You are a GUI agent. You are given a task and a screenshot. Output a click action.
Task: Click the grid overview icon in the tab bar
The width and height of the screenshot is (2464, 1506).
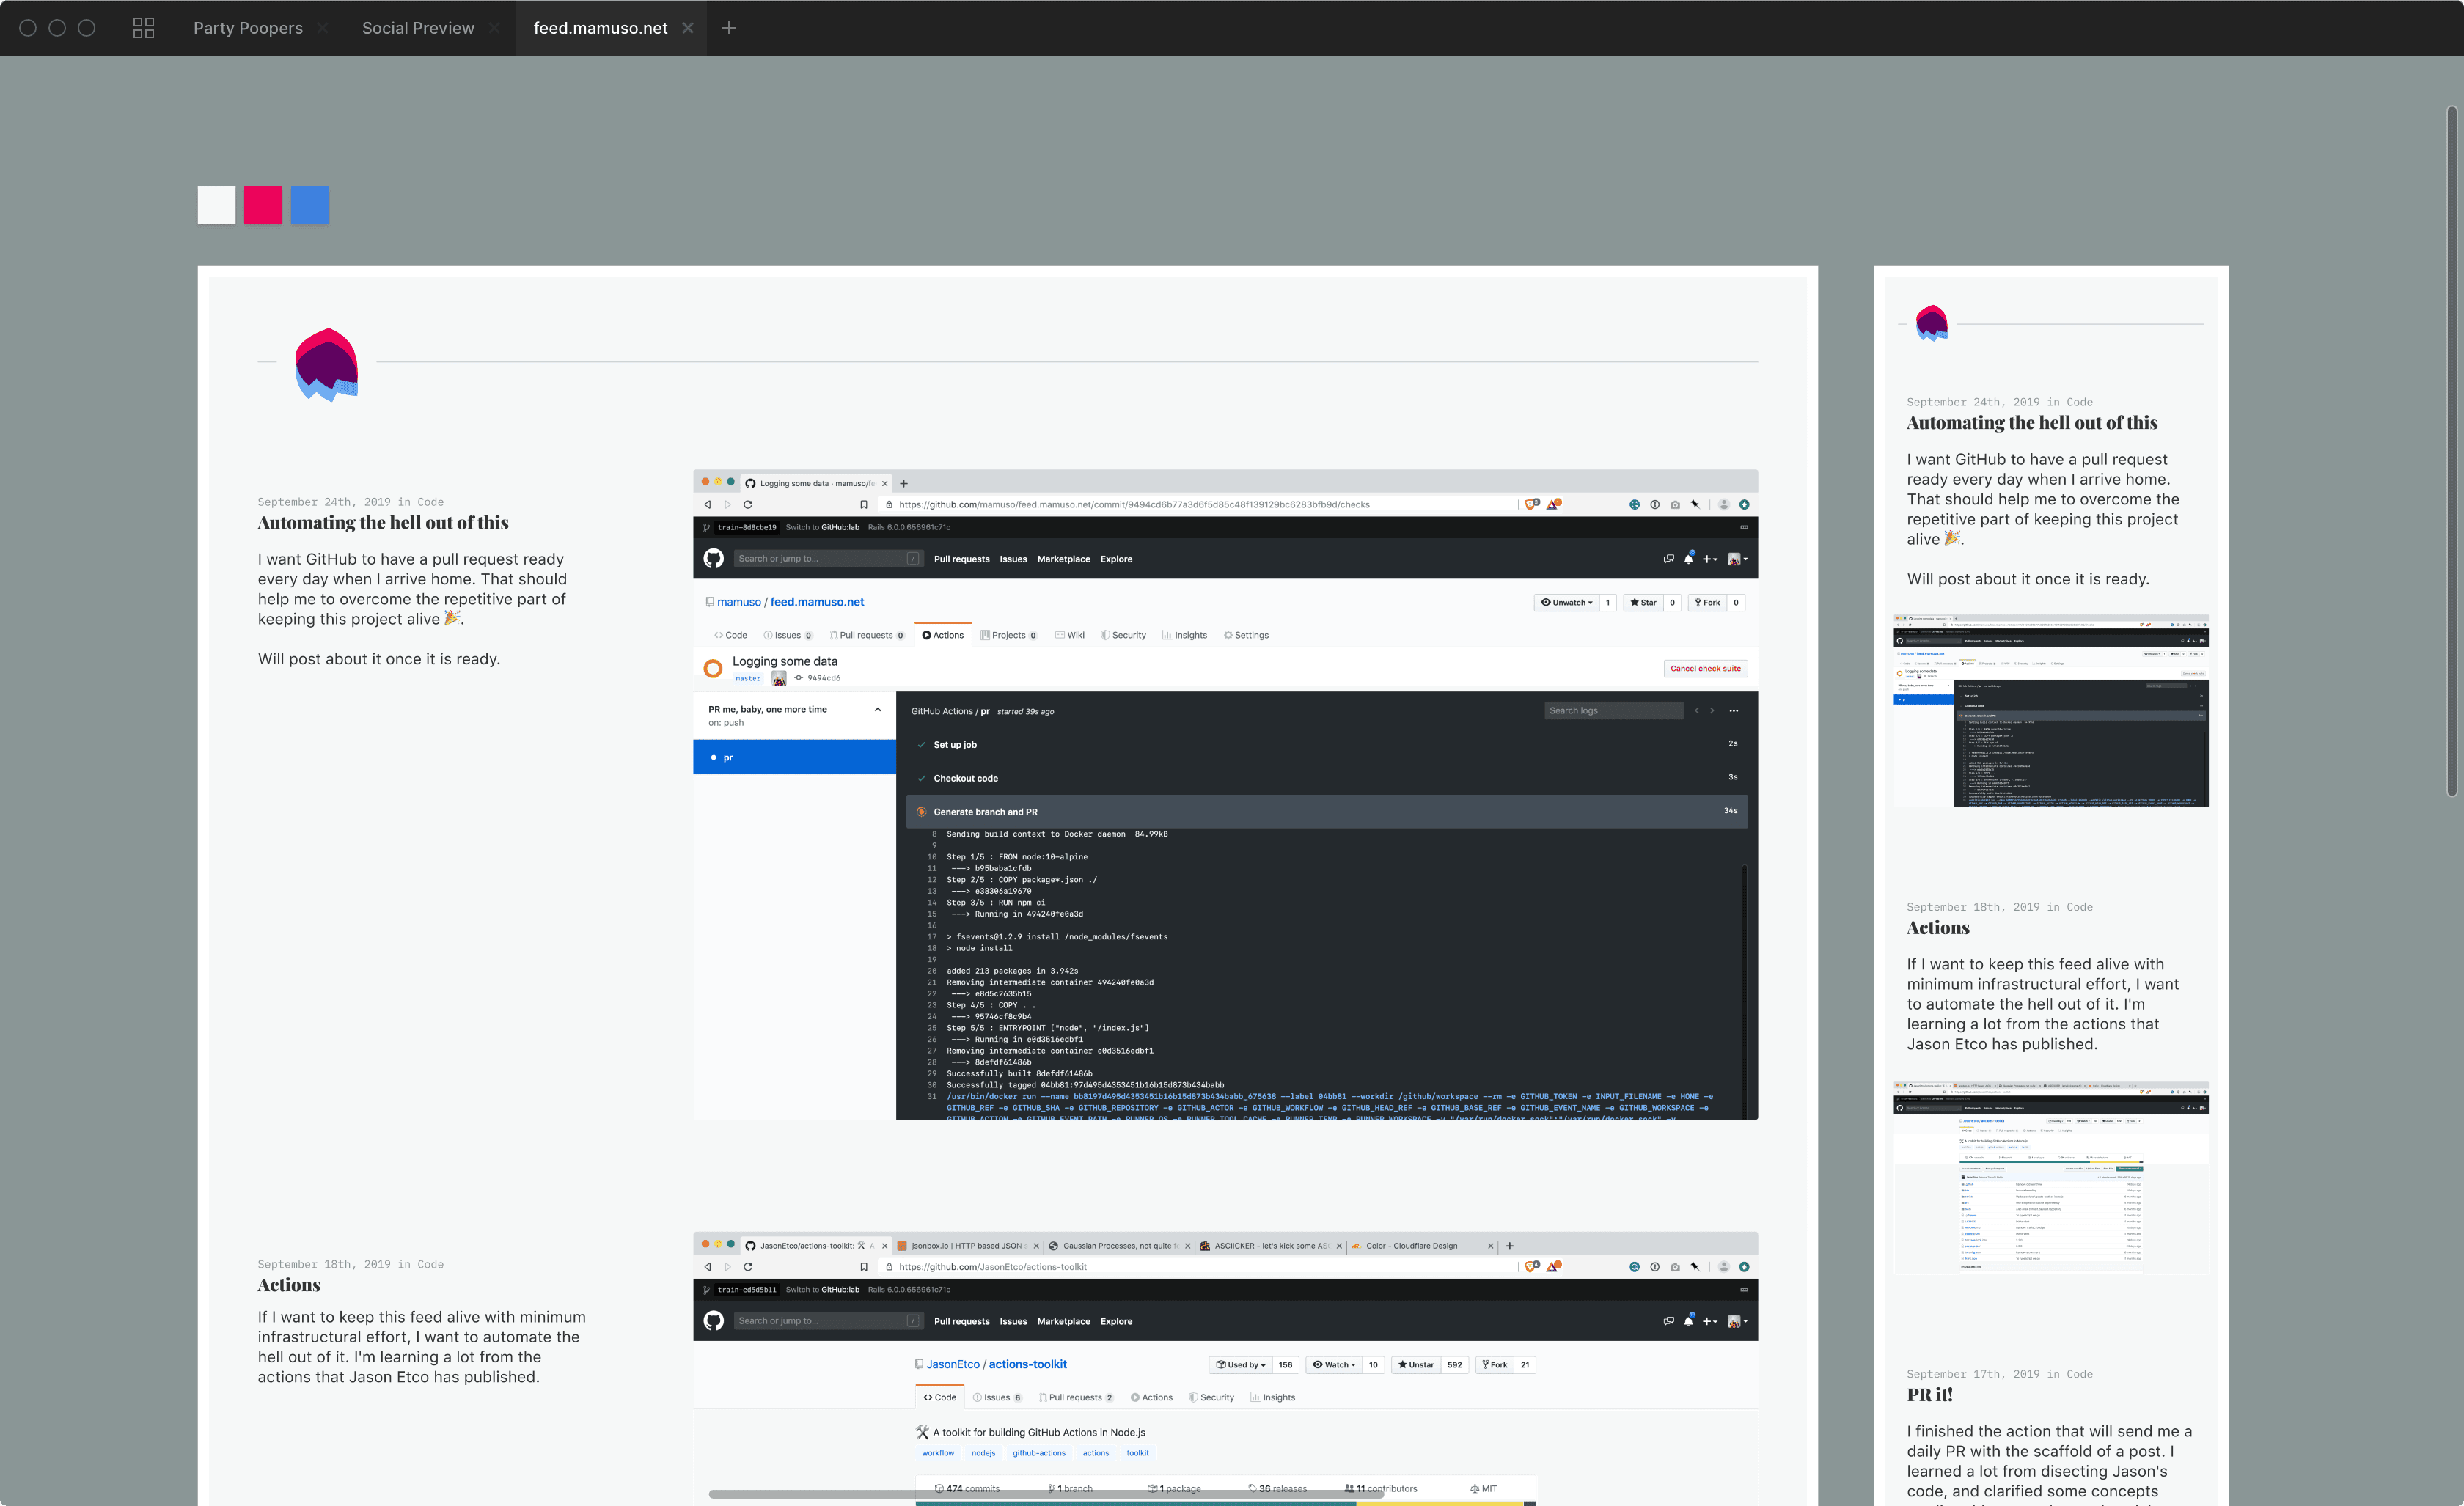point(143,28)
